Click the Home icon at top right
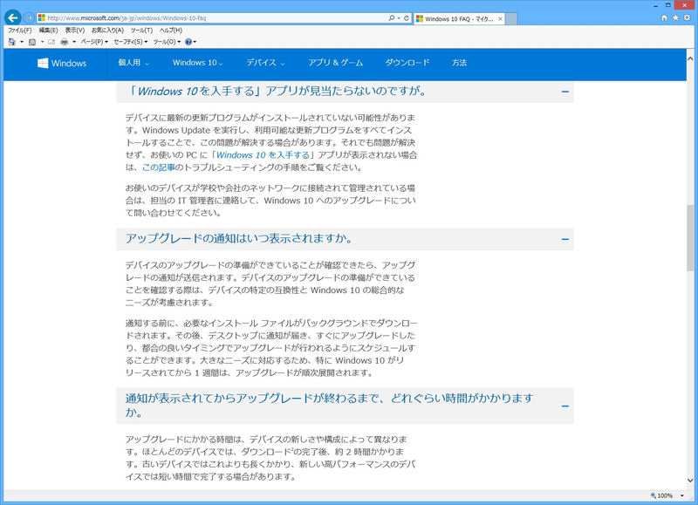The image size is (698, 505). tap(665, 17)
